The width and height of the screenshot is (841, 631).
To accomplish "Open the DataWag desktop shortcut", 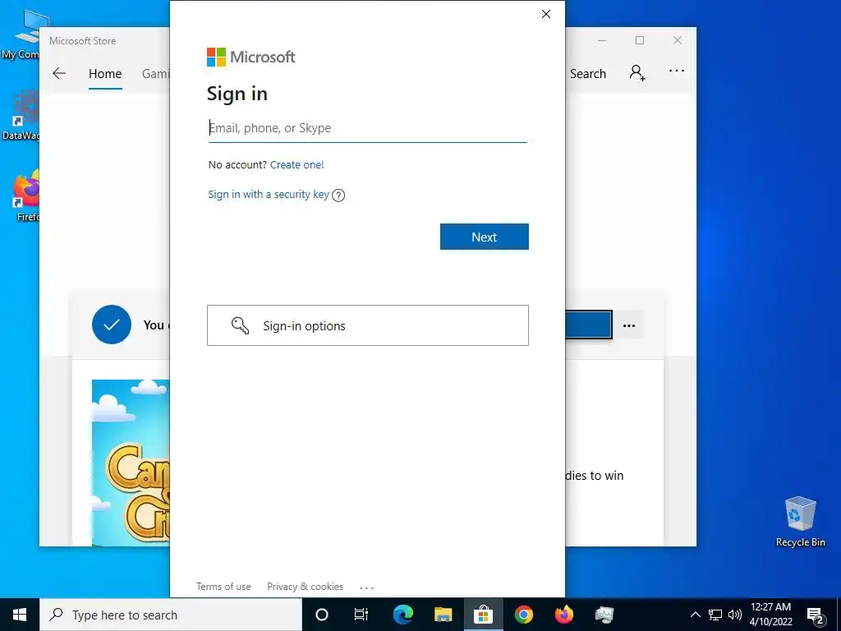I will (x=21, y=115).
